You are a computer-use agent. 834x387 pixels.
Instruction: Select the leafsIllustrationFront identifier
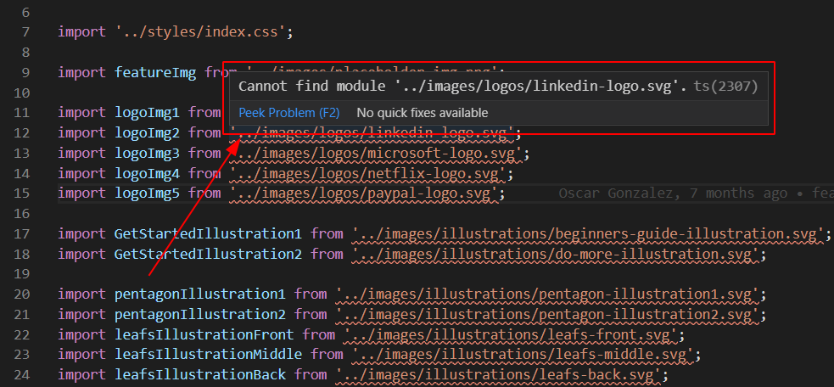(204, 334)
